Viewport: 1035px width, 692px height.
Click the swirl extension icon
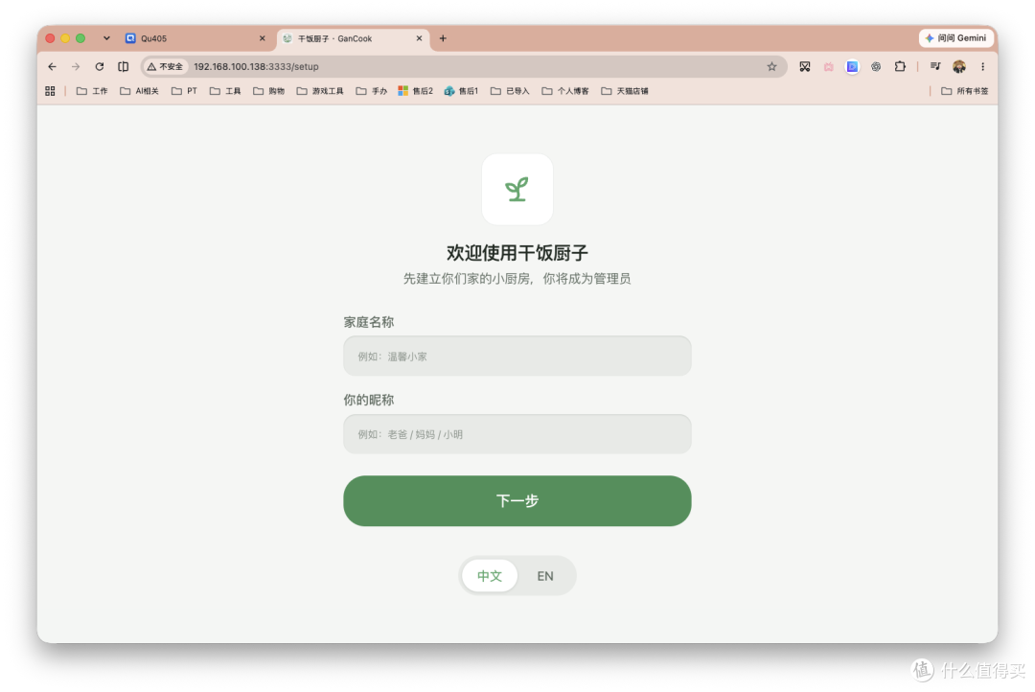pyautogui.click(x=876, y=67)
